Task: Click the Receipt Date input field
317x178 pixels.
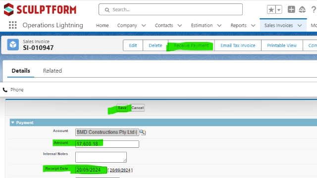Action: tap(91, 170)
